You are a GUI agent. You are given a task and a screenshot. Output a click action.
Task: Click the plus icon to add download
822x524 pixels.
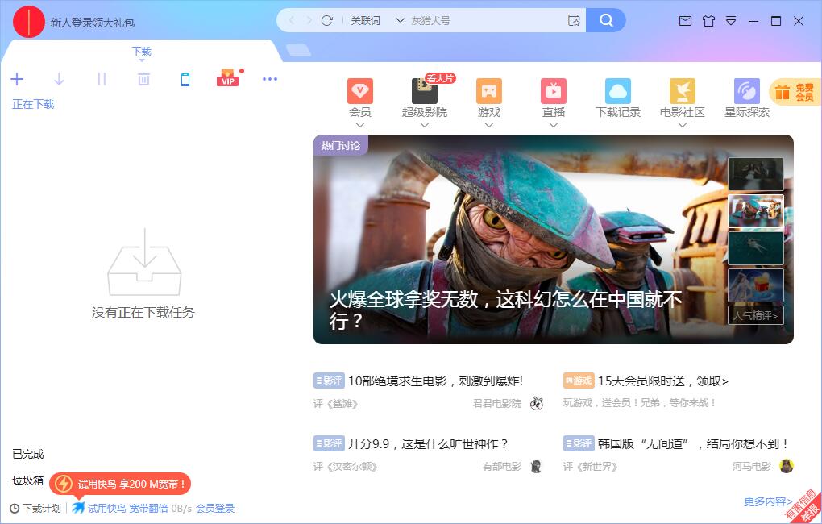click(17, 79)
